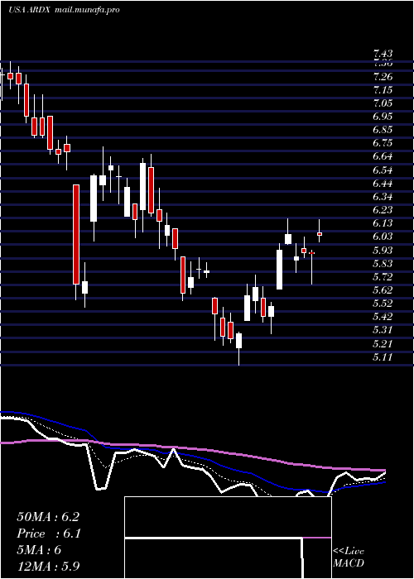Image resolution: width=414 pixels, height=579 pixels.
Task: Click the 6.85 price axis label
Action: pos(383,130)
